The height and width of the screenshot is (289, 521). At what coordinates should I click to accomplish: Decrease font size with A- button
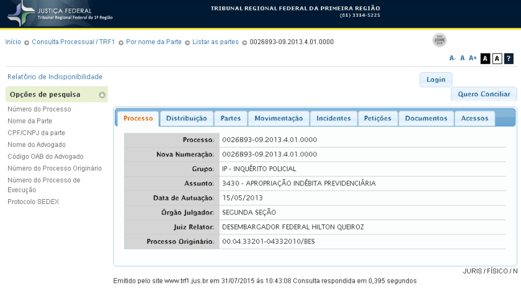point(453,58)
